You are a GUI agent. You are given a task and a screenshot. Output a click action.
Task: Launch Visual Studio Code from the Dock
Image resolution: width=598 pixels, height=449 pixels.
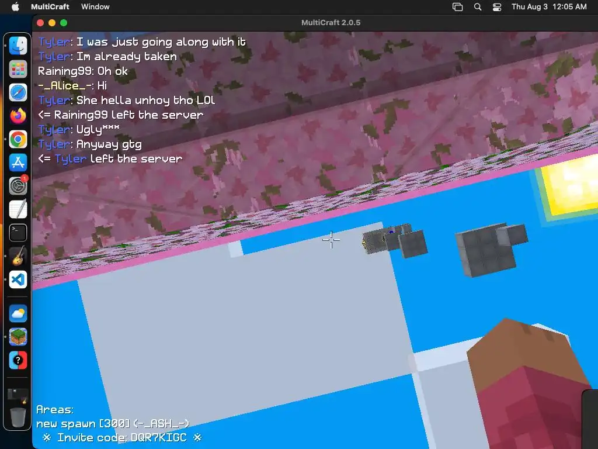tap(18, 279)
